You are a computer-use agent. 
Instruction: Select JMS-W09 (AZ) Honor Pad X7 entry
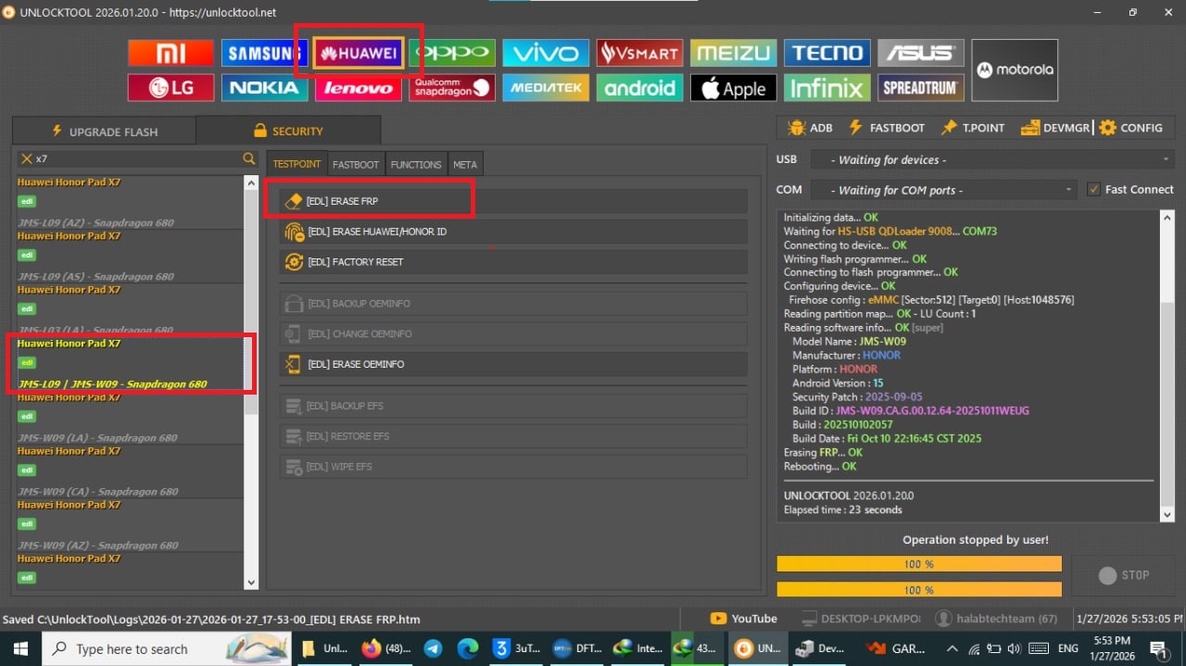tap(129, 525)
